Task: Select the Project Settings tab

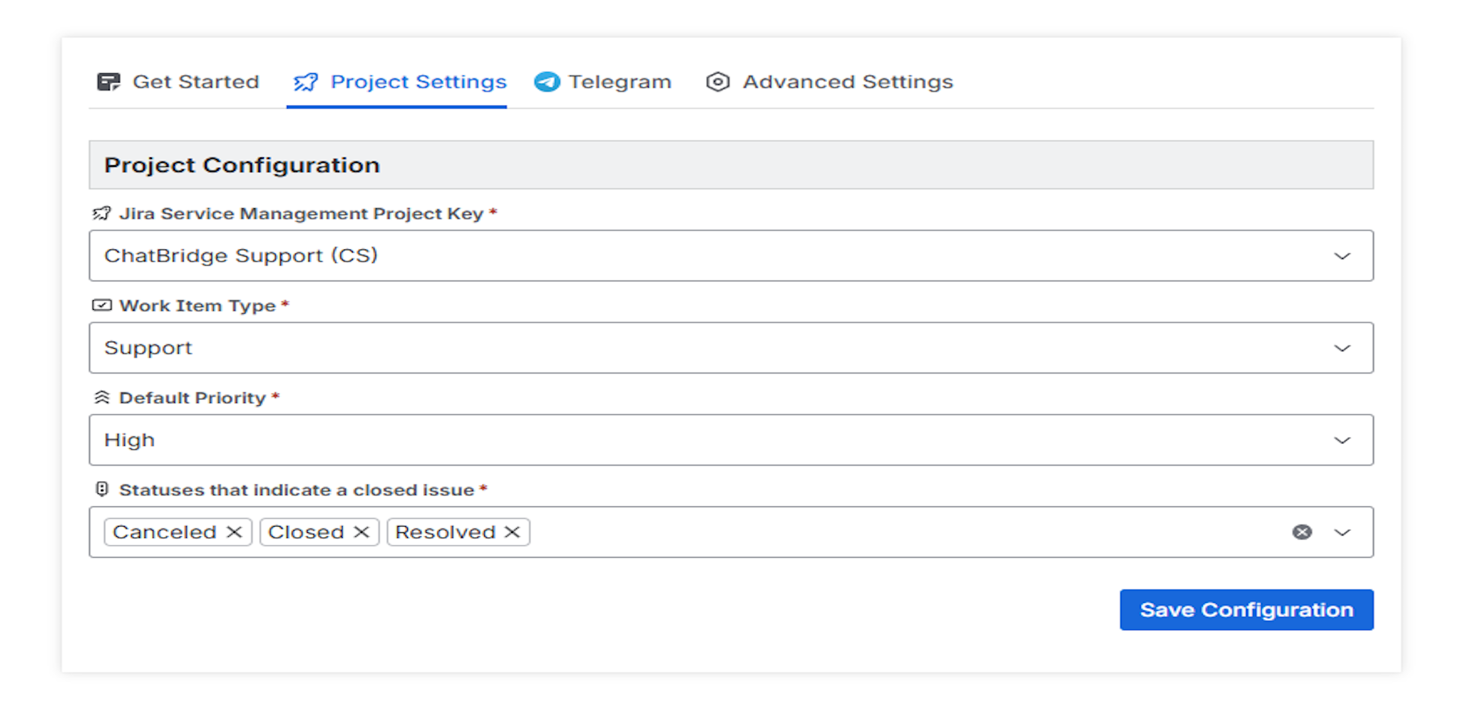Action: pyautogui.click(x=418, y=82)
